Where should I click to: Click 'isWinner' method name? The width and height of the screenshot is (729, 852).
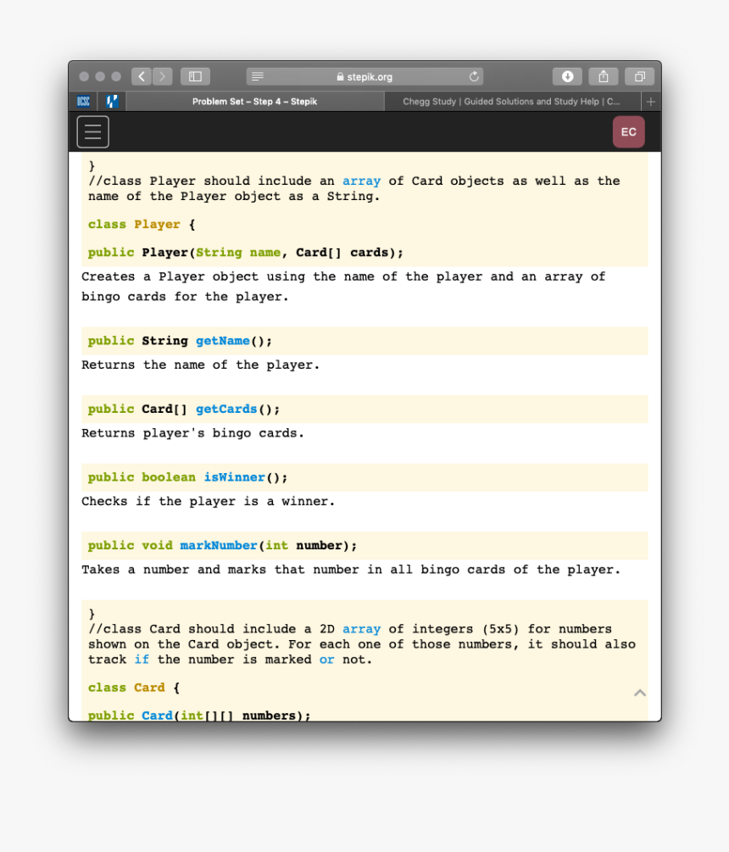tap(234, 477)
